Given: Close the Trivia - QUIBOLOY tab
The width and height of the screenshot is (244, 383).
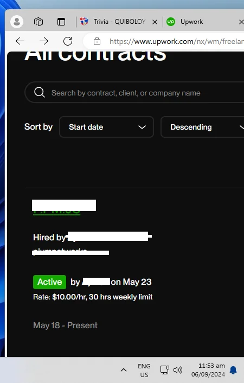Looking at the screenshot, I should point(155,22).
